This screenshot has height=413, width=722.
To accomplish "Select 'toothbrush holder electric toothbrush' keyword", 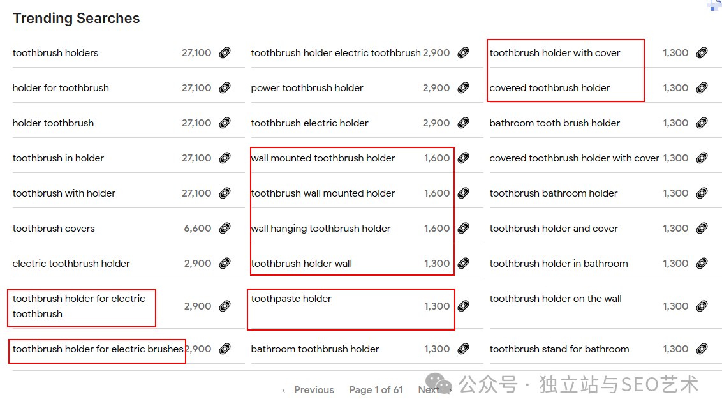I will tap(335, 53).
